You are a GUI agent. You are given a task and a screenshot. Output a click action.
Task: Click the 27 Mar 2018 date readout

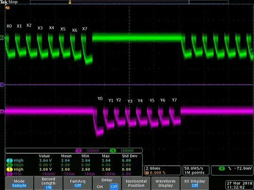239,183
